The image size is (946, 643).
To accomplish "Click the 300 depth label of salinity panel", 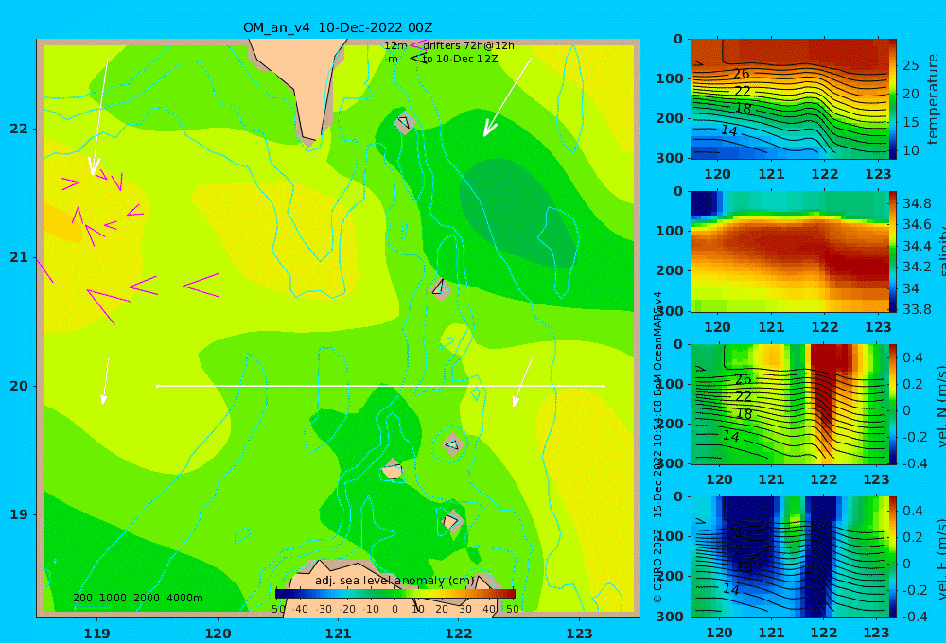I will (669, 310).
